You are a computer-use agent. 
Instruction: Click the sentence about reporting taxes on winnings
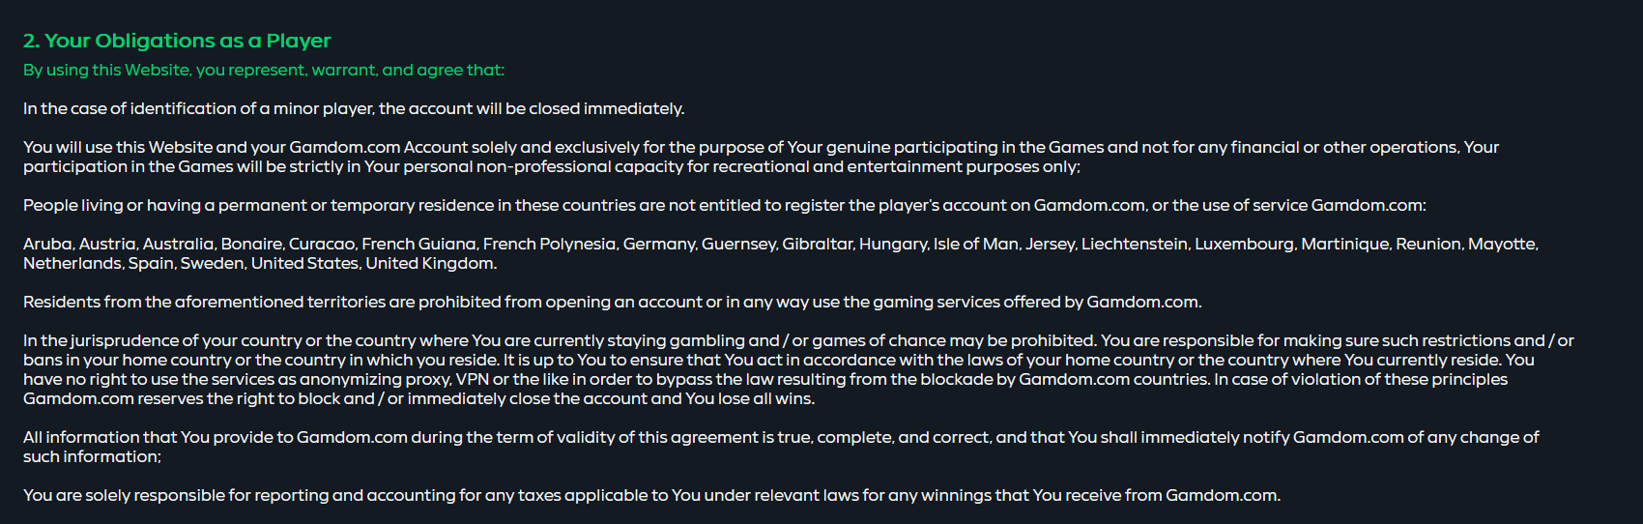click(x=651, y=495)
